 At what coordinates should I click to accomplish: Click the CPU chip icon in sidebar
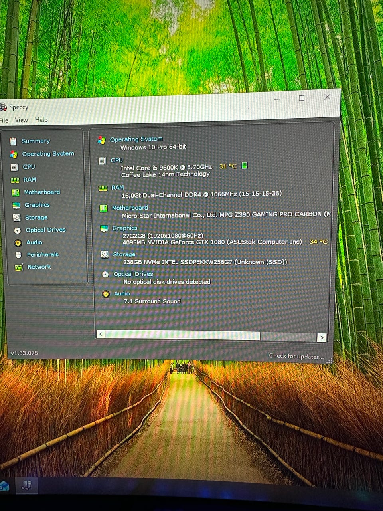(14, 167)
